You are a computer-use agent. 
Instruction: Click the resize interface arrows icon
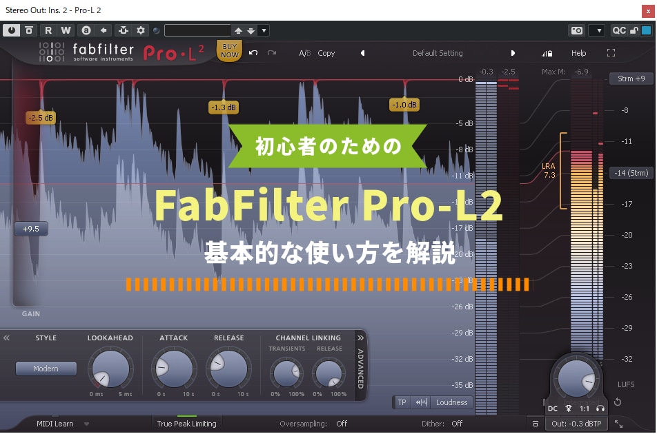pyautogui.click(x=618, y=424)
